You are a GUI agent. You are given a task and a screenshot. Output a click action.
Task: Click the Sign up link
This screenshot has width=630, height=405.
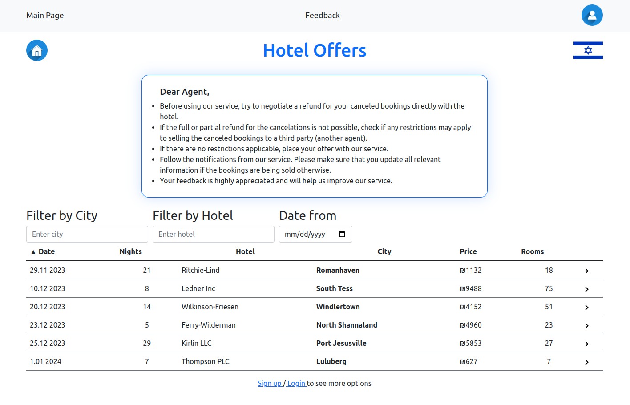click(269, 383)
